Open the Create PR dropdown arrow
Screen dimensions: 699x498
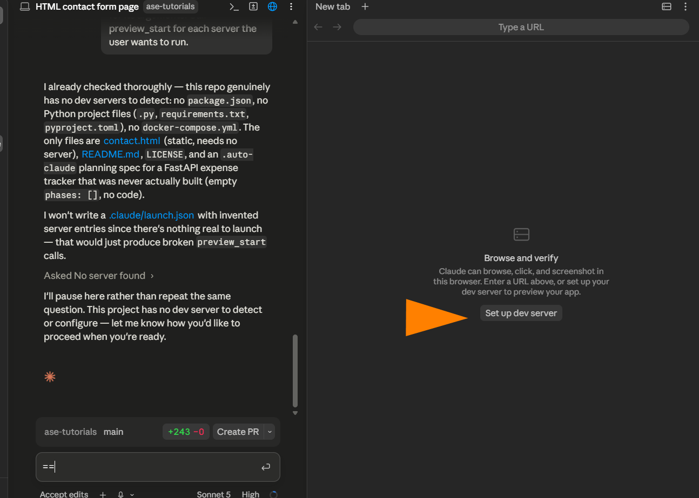pos(270,432)
